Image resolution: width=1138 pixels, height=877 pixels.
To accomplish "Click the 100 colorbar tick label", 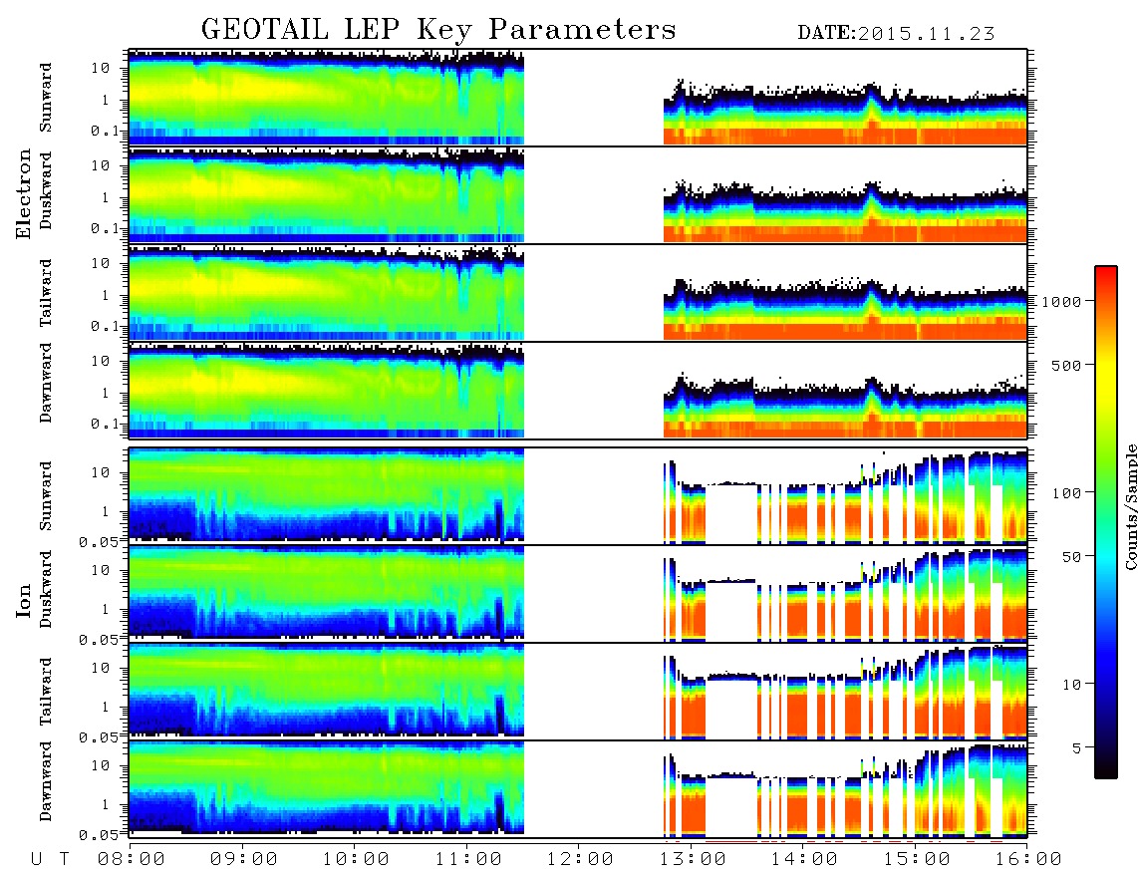I will coord(1066,493).
